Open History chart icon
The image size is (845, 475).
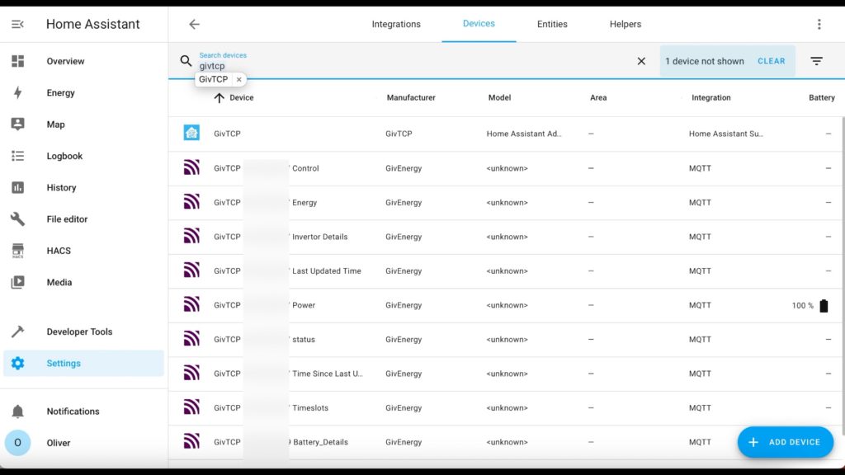[x=18, y=187]
